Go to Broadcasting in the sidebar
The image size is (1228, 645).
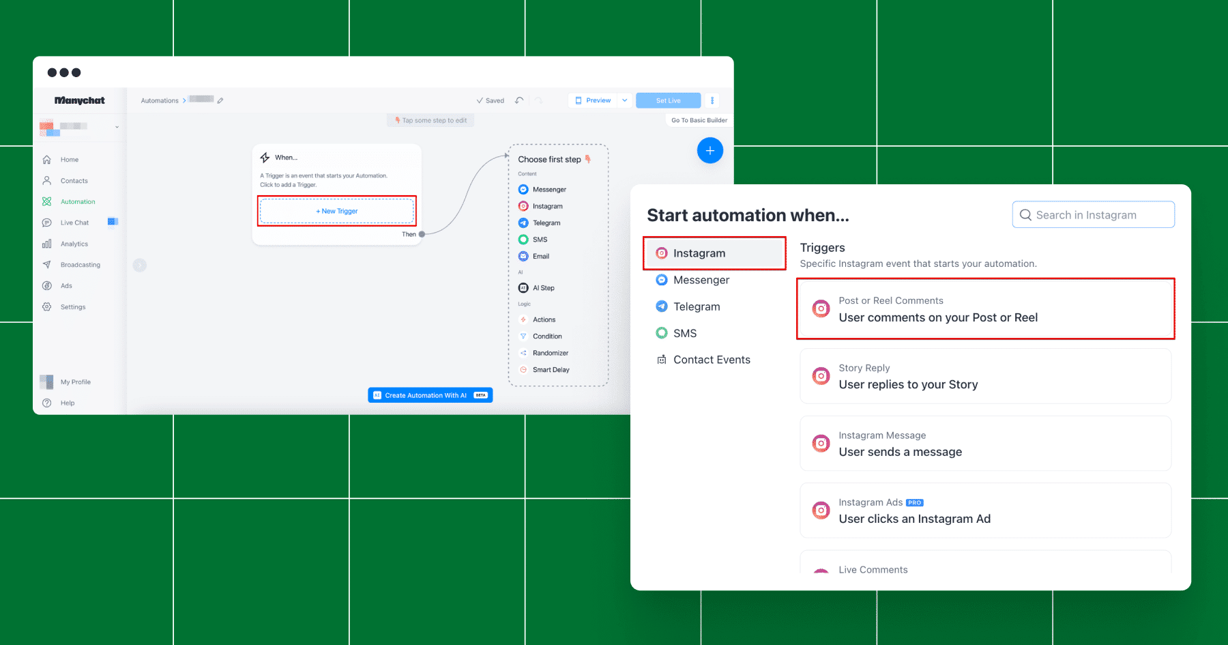80,265
